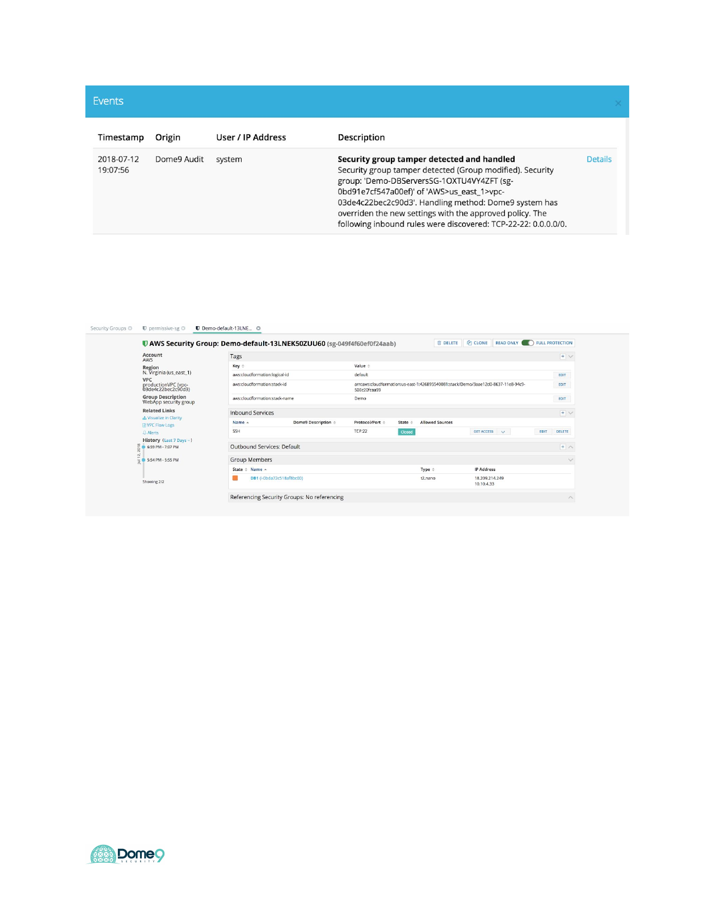The height and width of the screenshot is (921, 711).
Task: Close the permissive-sg tab icon
Action: pos(184,329)
